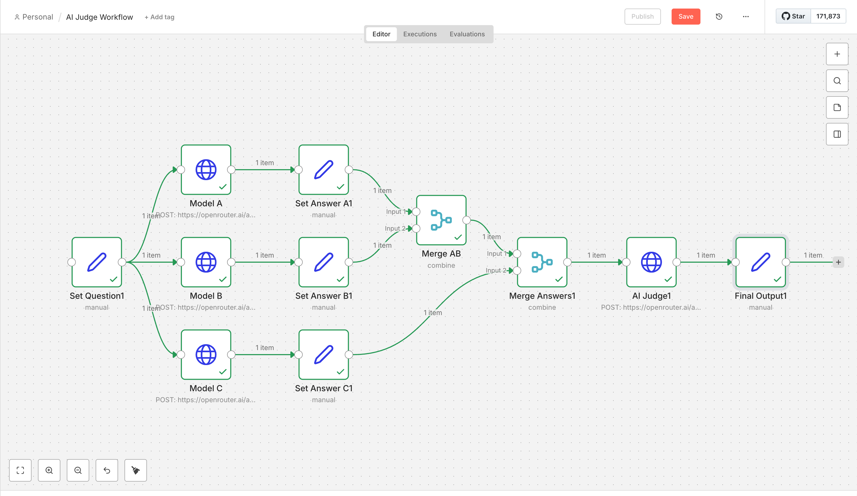Image resolution: width=857 pixels, height=496 pixels.
Task: Click the fit-to-view canvas icon
Action: (20, 470)
